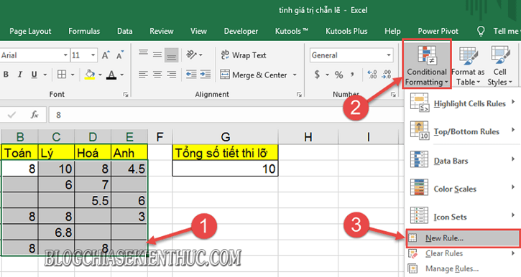Expand Borders dropdown arrow
The width and height of the screenshot is (521, 277).
coord(73,75)
